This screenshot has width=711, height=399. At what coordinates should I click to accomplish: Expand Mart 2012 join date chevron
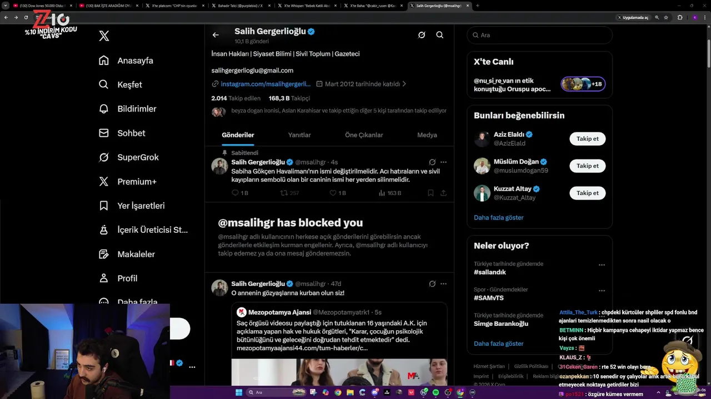tap(404, 84)
